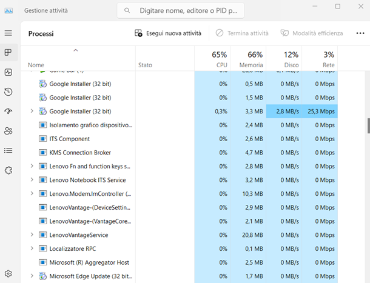
Task: Click the Processi page heading
Action: (41, 34)
